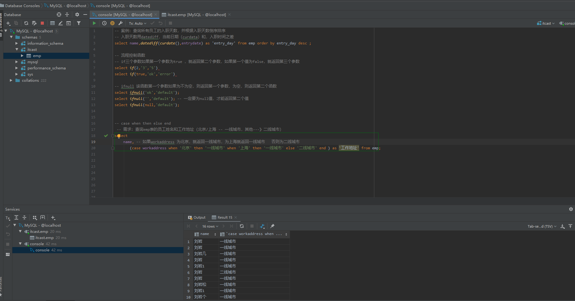Run the query with the green Execute button

pos(94,23)
